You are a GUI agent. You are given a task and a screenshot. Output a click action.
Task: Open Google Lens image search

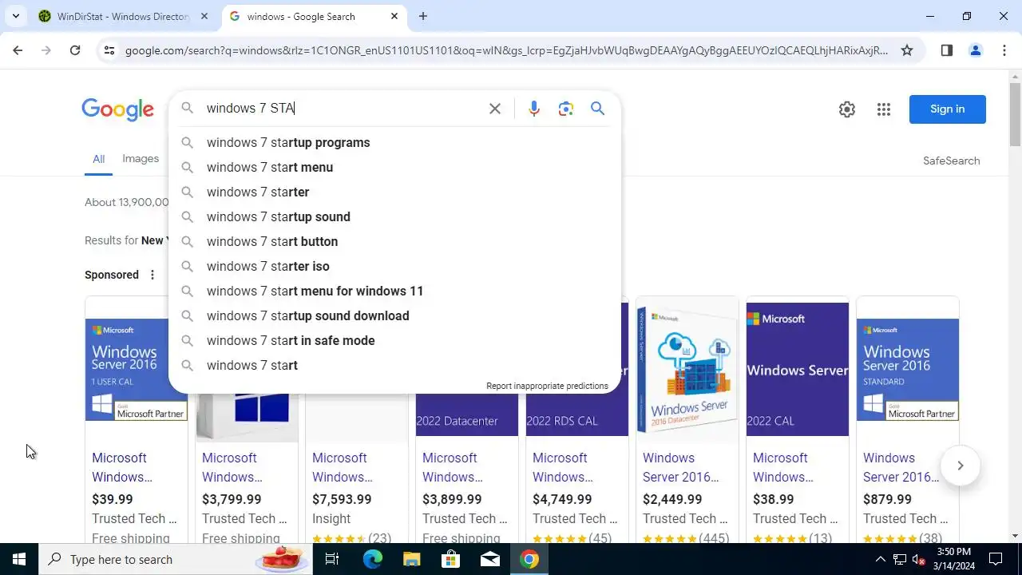point(566,109)
